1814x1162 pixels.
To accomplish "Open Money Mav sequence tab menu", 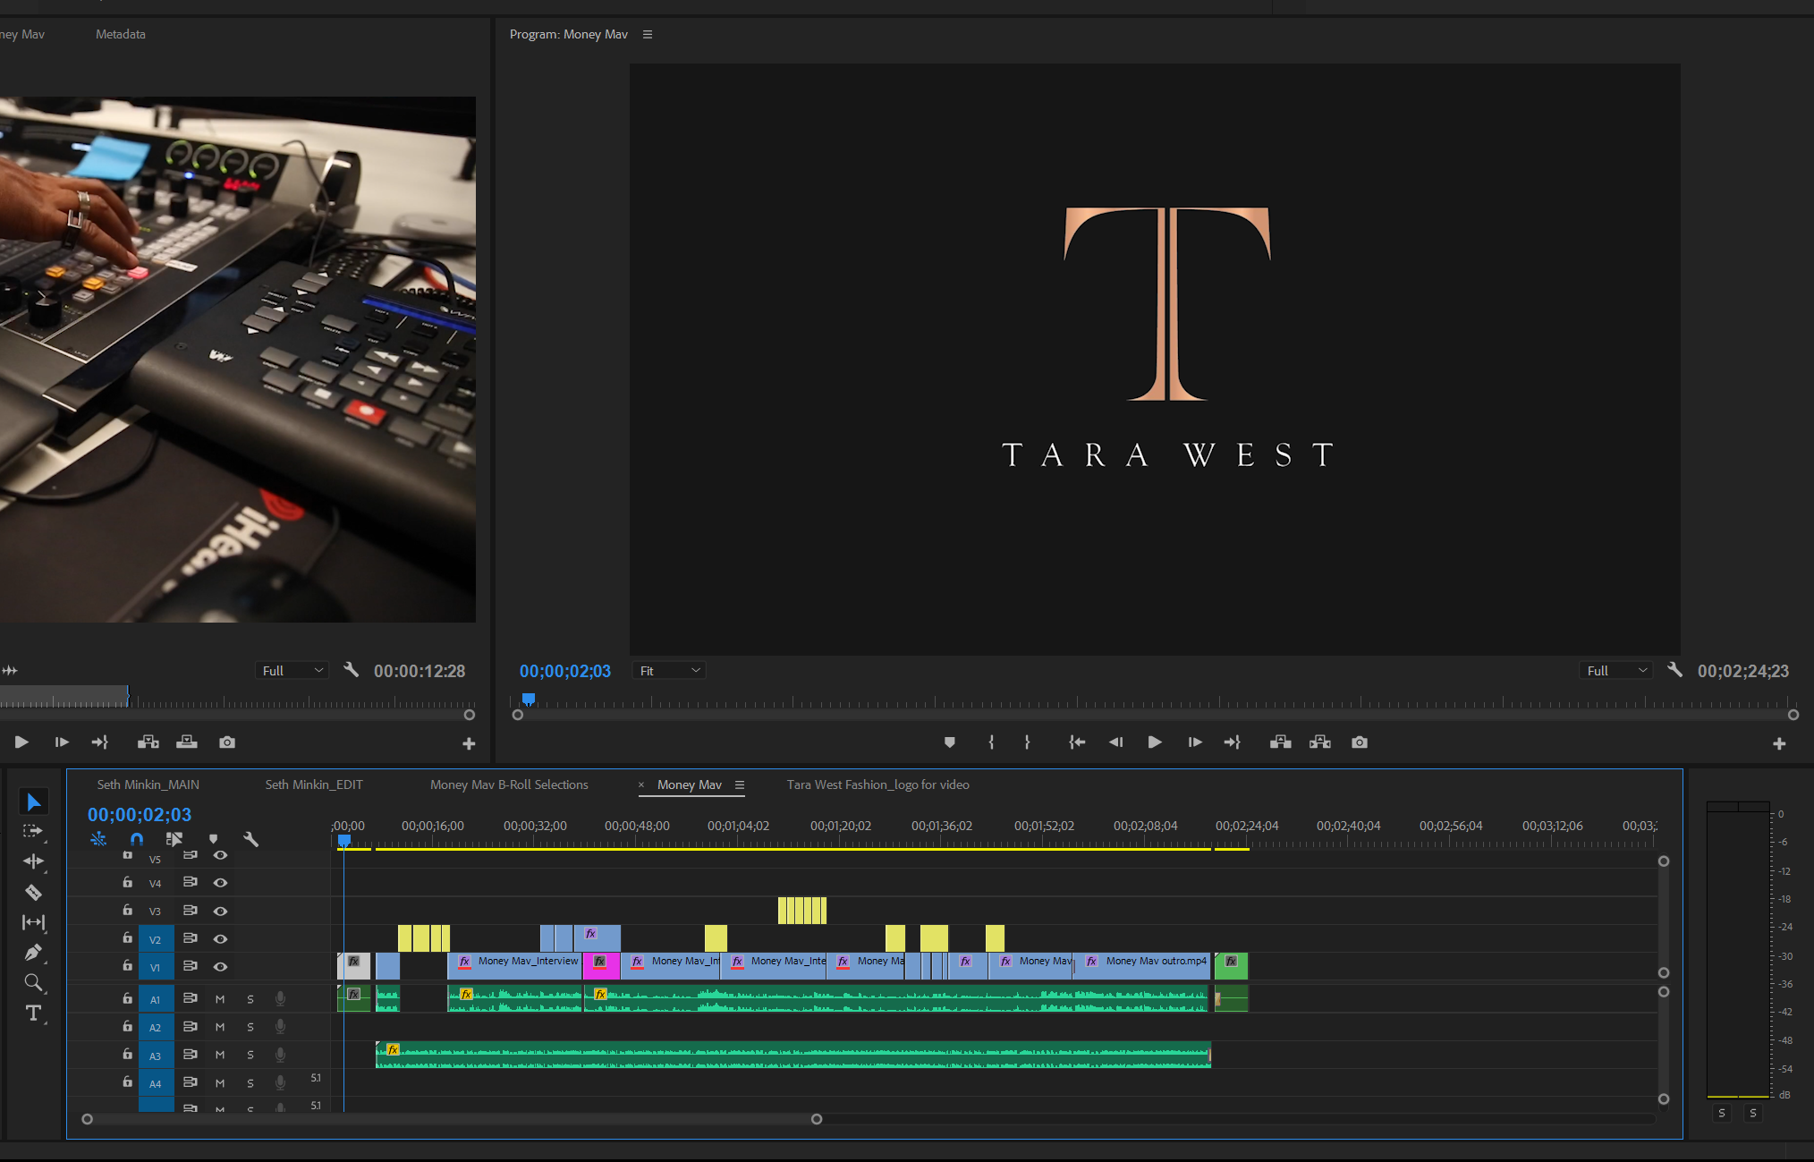I will click(740, 785).
